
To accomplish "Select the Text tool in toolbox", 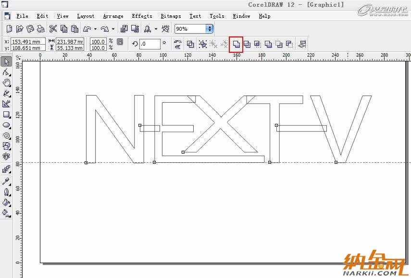I will pyautogui.click(x=6, y=157).
